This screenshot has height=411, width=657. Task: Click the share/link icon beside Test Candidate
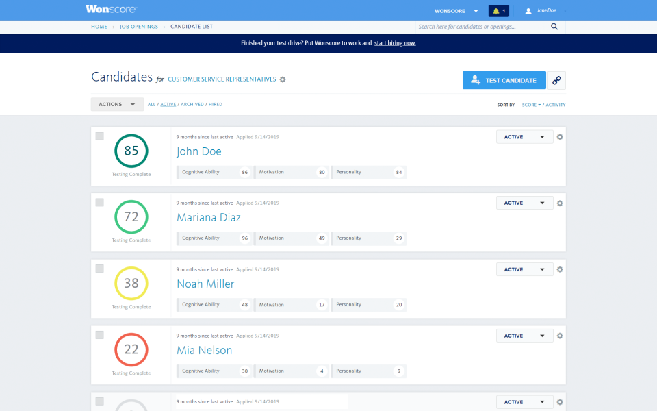click(556, 80)
